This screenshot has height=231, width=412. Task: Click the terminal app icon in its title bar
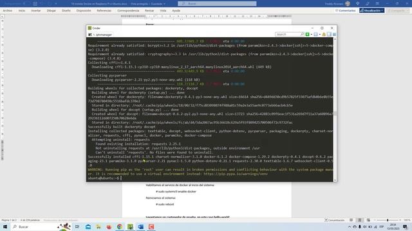pyautogui.click(x=89, y=28)
